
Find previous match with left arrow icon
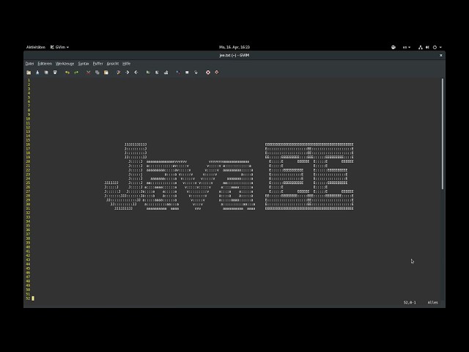[136, 73]
